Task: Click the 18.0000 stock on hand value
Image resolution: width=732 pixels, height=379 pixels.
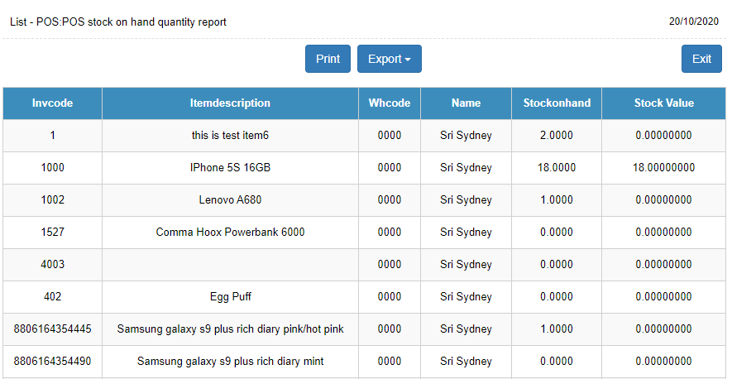Action: [557, 168]
